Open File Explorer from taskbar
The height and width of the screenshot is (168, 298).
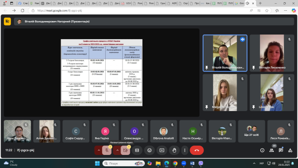point(158,163)
